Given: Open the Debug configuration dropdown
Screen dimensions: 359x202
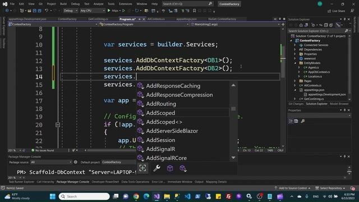Looking at the screenshot, I should coord(71,11).
